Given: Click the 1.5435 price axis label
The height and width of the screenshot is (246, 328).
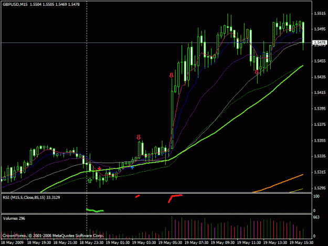Looking at the screenshot, I should pos(320,77).
